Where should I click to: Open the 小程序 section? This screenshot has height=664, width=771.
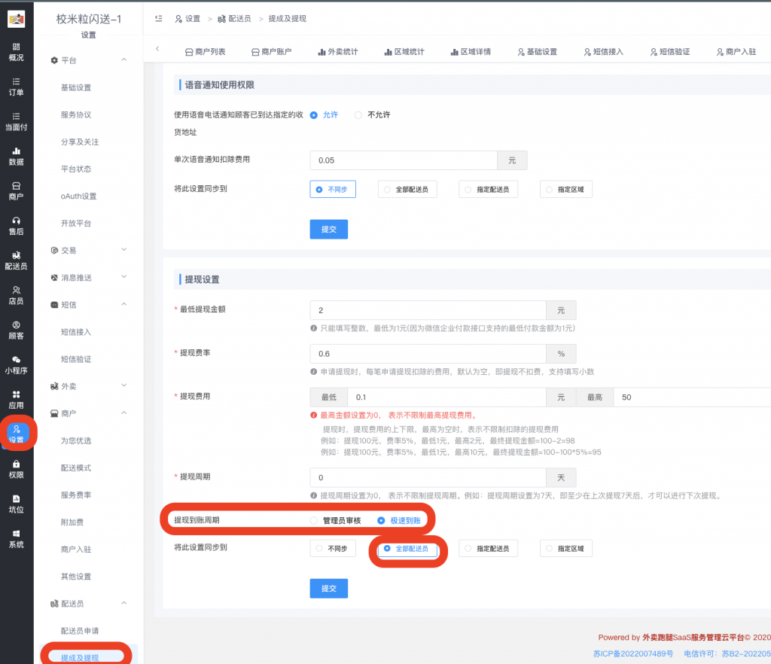(x=17, y=366)
